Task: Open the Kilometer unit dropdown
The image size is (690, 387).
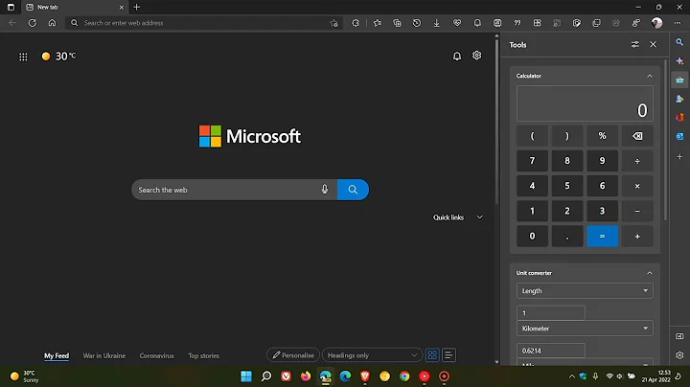Action: (x=585, y=328)
